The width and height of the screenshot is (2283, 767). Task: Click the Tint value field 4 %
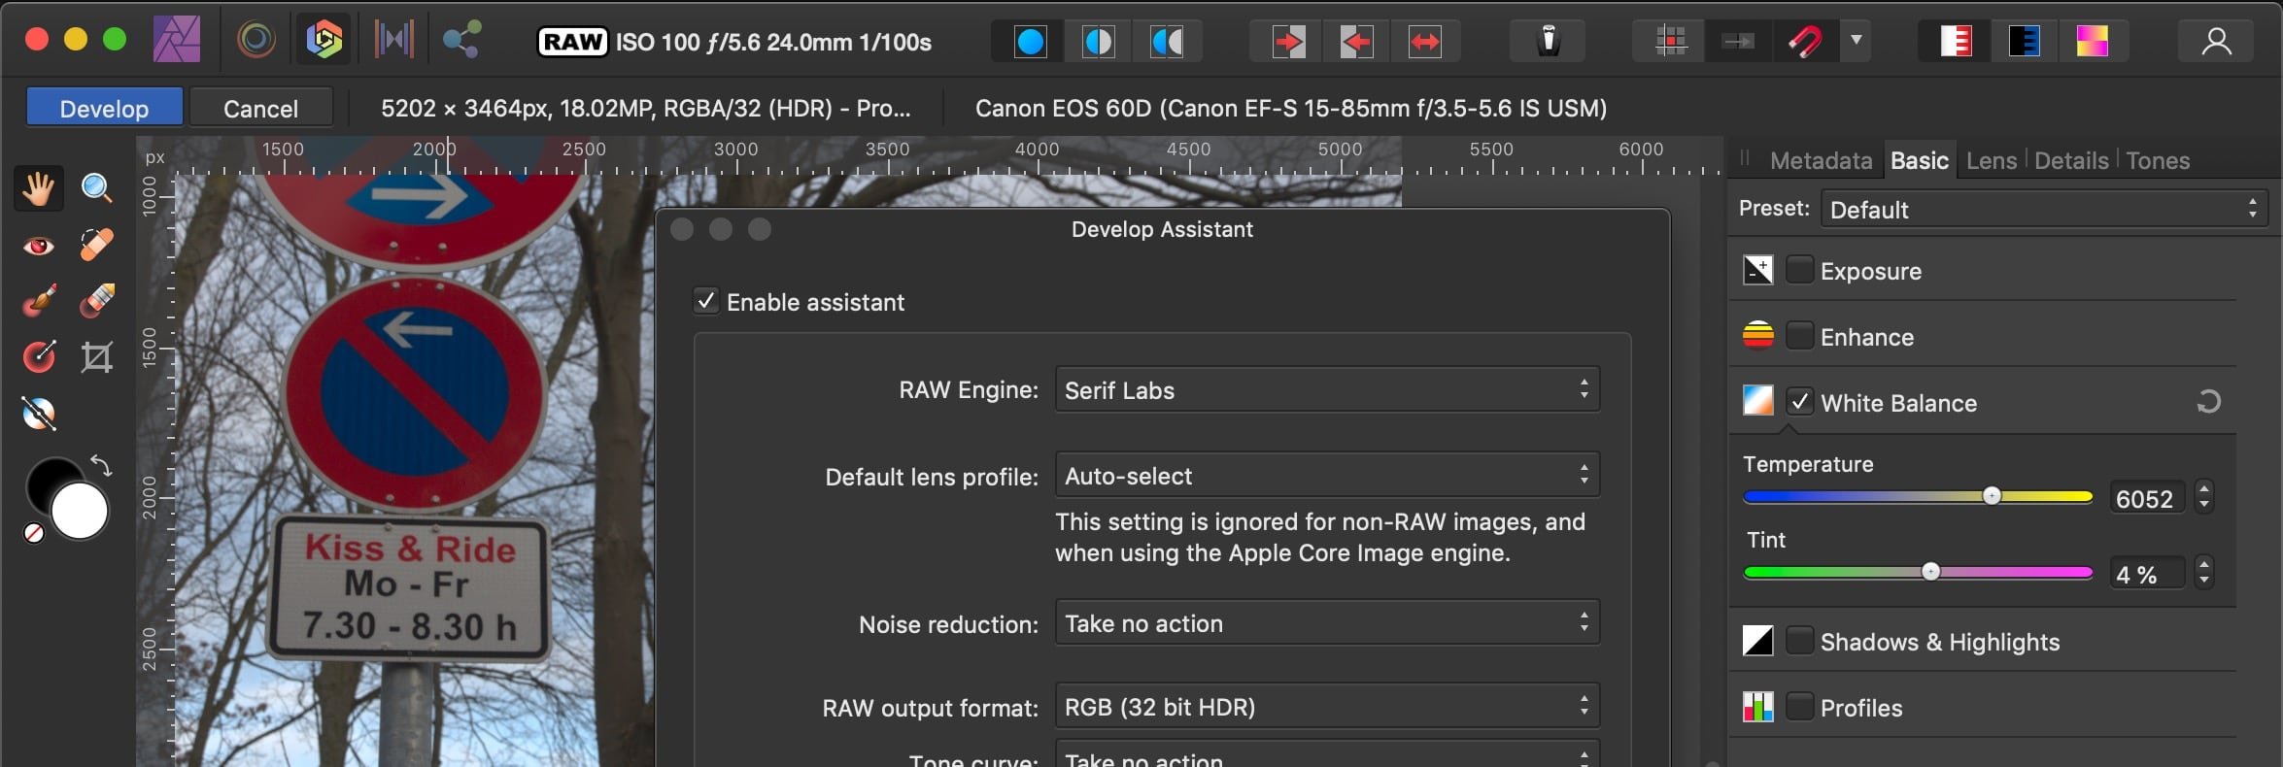[x=2145, y=574]
